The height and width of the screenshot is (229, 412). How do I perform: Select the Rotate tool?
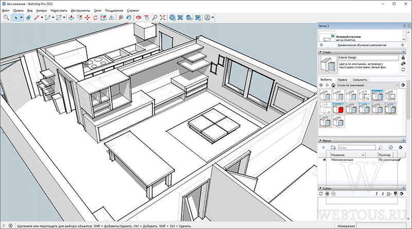(x=95, y=17)
